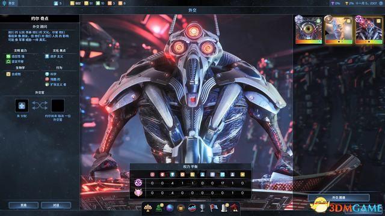
Task: Click the 贸易 trade button
Action: (x=23, y=205)
